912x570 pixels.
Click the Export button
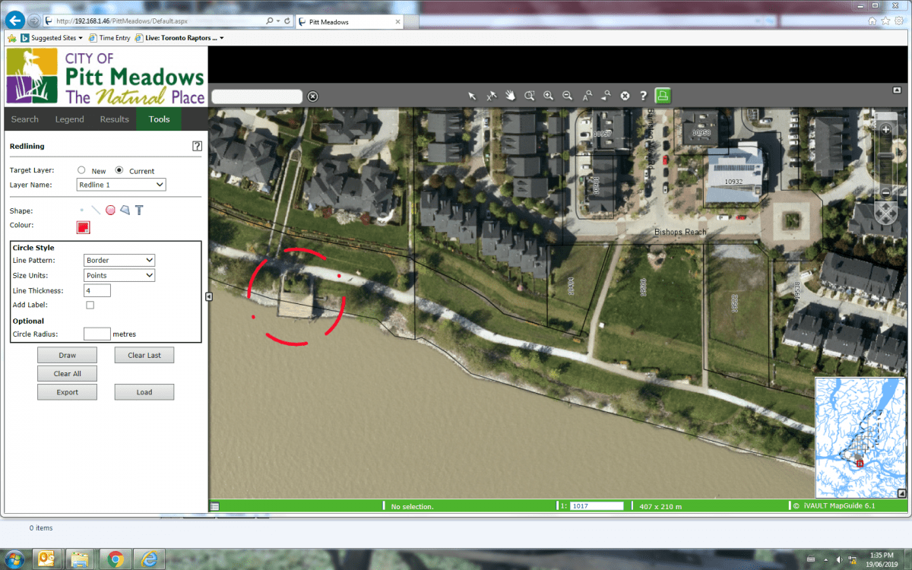tap(68, 392)
